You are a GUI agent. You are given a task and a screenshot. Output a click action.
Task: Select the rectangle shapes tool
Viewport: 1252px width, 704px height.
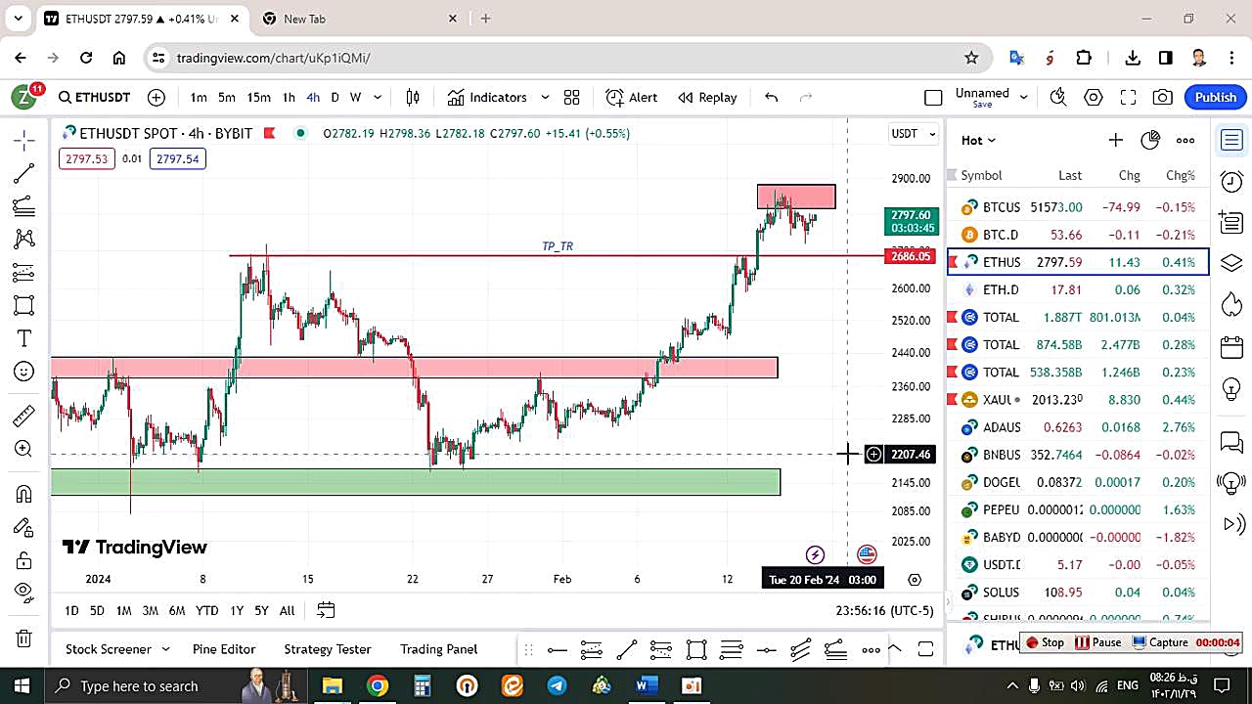click(x=24, y=305)
